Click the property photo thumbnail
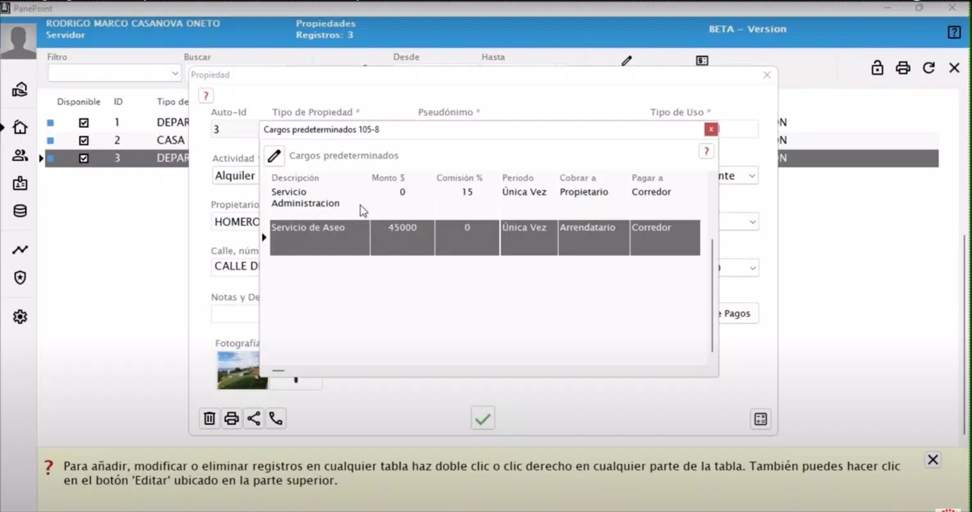This screenshot has width=972, height=512. coord(242,370)
